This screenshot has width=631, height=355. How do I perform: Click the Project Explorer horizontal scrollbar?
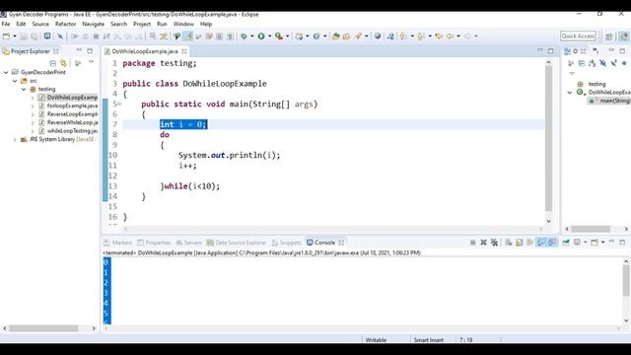[43, 328]
